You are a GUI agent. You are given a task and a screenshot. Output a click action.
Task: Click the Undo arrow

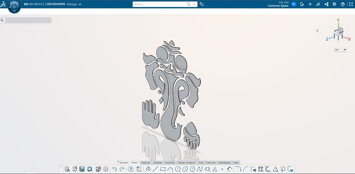coord(114,169)
